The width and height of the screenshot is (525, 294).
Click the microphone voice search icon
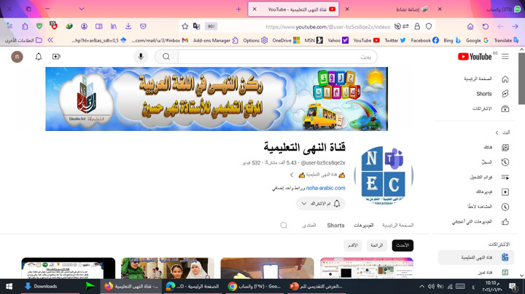[x=141, y=57]
